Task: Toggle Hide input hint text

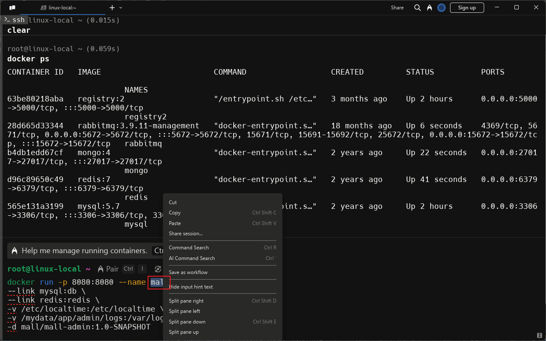Action: [x=191, y=287]
